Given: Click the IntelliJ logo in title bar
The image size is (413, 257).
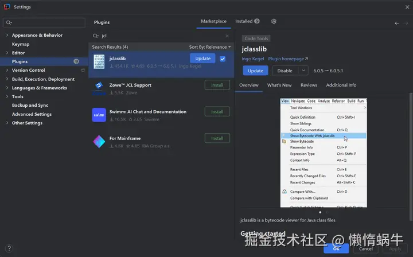Looking at the screenshot, I should [x=7, y=6].
